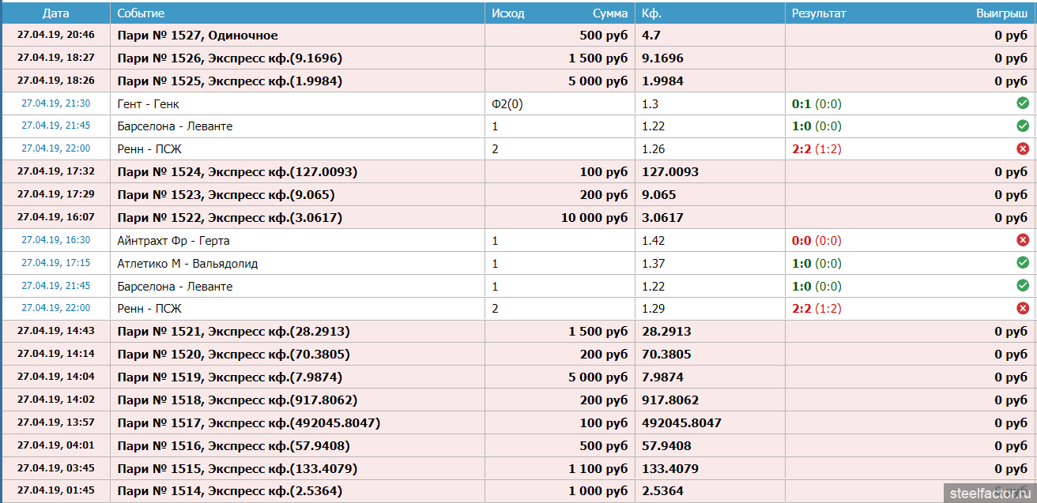Screen dimensions: 1037x503
Task: Click red cross for Ренн - ПСЖ with odds 1.26
Action: 1022,148
